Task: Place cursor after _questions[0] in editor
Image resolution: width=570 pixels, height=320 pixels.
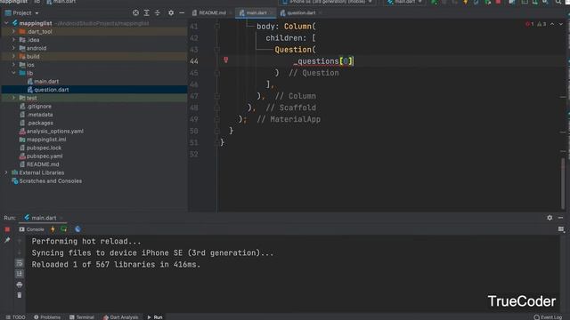Action: coord(354,61)
